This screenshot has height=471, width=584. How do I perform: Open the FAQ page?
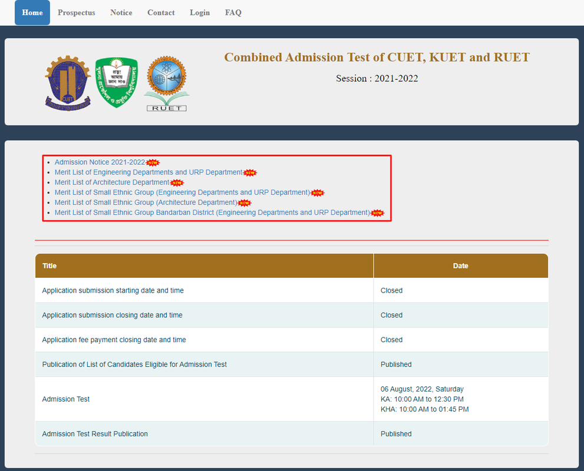(x=233, y=12)
